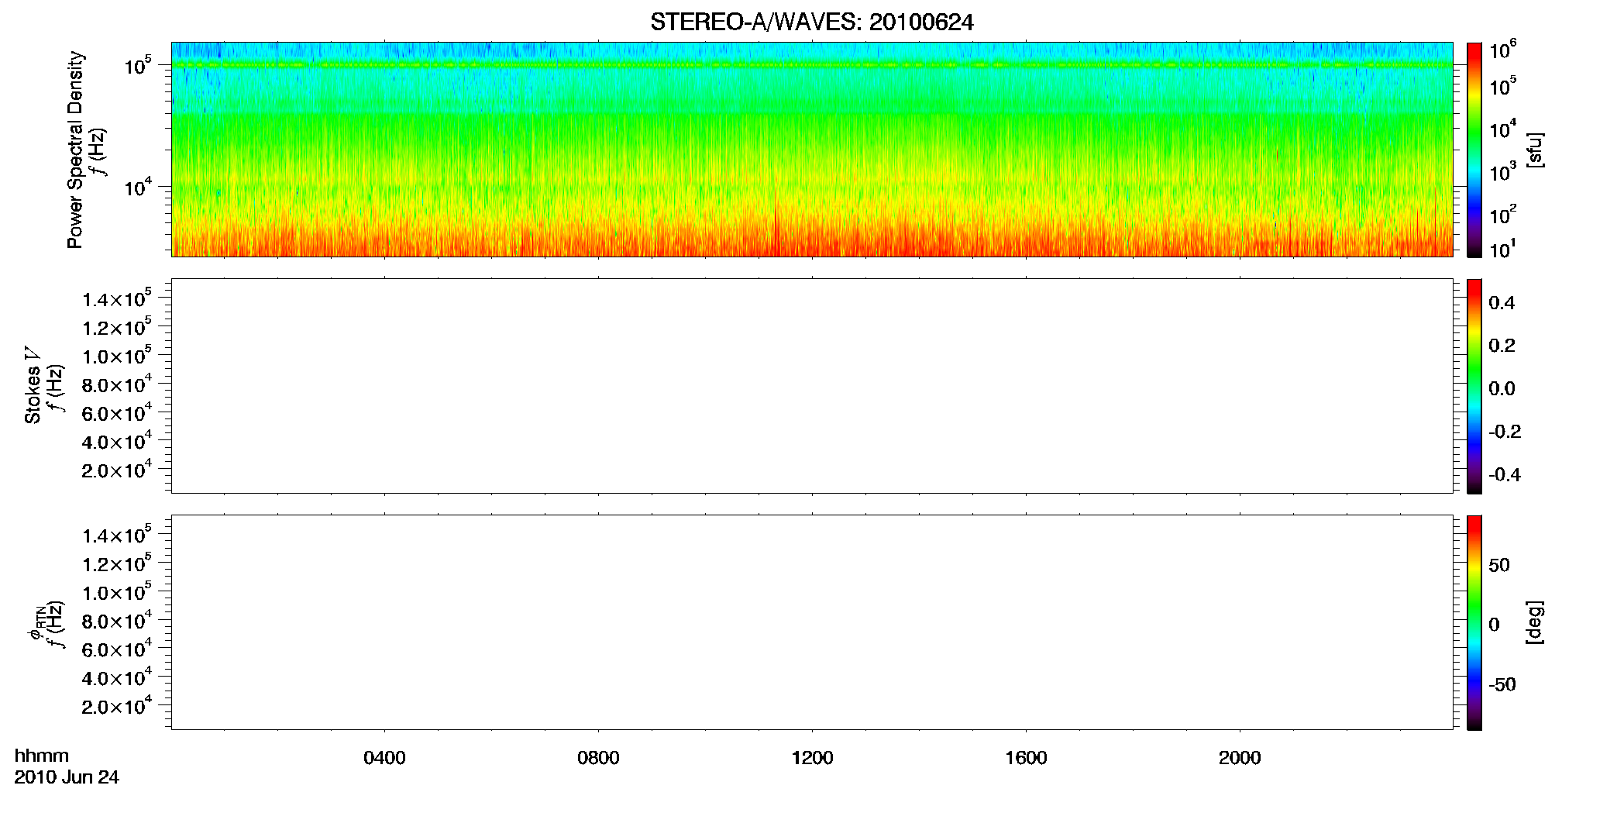This screenshot has height=837, width=1624.
Task: Click the 1.4×10^5 tick on the φRTN axis
Action: click(x=117, y=535)
